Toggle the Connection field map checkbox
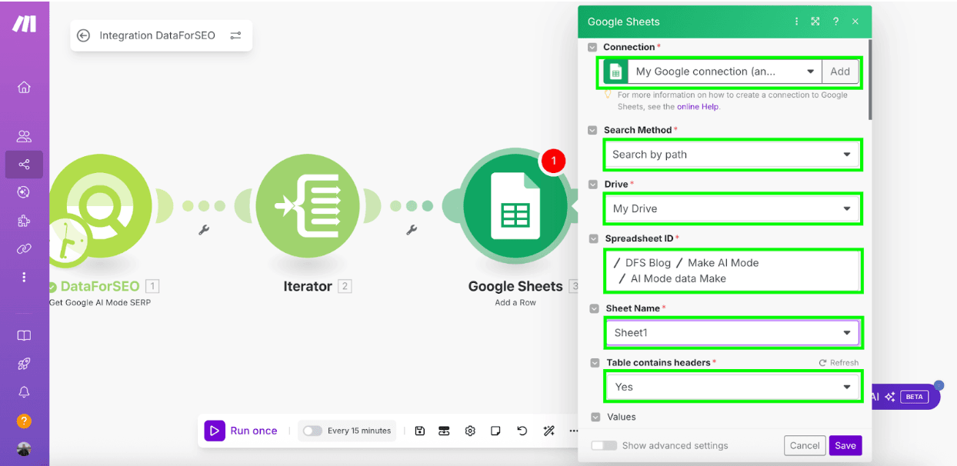Viewport: 957px width, 466px height. click(x=592, y=47)
